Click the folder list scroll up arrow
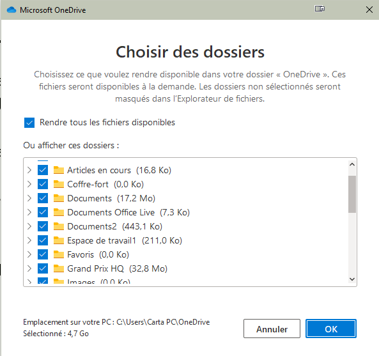Image resolution: width=379 pixels, height=356 pixels. [x=352, y=164]
